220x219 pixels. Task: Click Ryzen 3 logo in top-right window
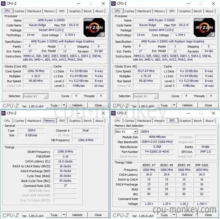click(x=204, y=27)
